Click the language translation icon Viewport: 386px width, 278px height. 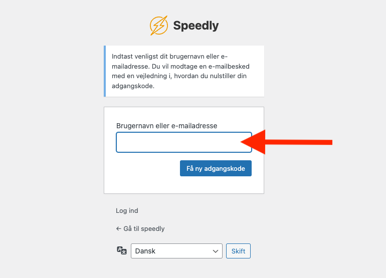pos(121,250)
